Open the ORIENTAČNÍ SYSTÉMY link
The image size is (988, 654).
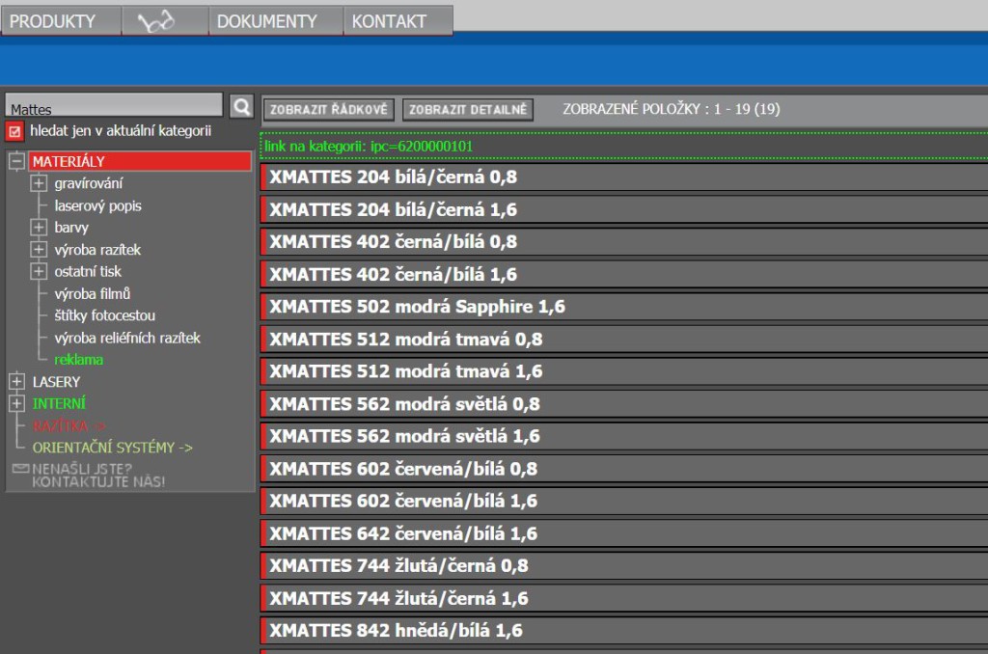pyautogui.click(x=113, y=448)
